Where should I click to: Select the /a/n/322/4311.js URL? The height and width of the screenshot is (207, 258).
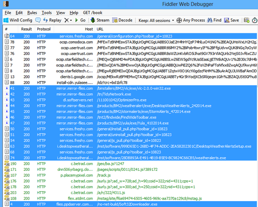pyautogui.click(x=111, y=193)
